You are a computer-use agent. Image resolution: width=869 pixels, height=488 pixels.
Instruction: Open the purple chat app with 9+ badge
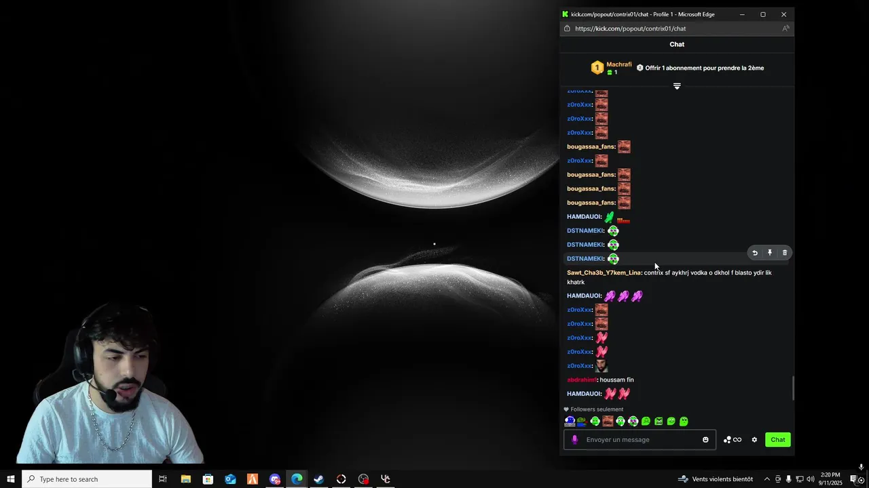tap(275, 479)
